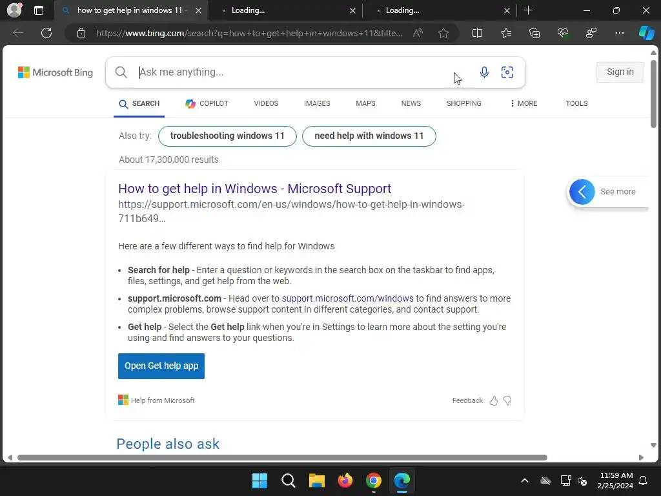Launch Firefox from taskbar
The width and height of the screenshot is (661, 496).
point(345,480)
